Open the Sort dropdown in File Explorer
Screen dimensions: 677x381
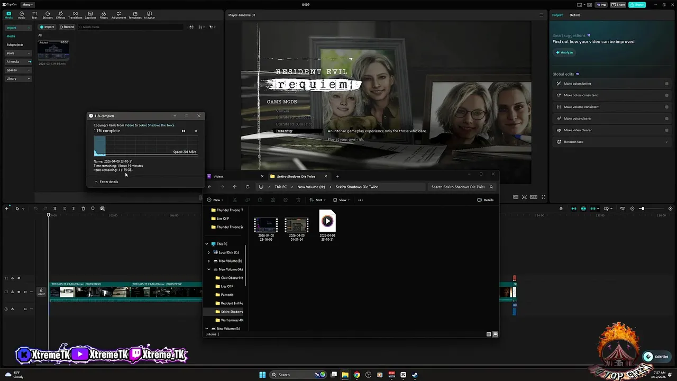tap(317, 200)
